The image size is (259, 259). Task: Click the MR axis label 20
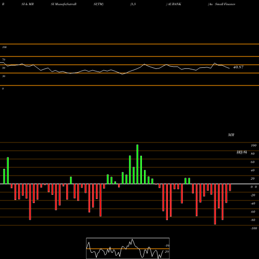[253, 179]
